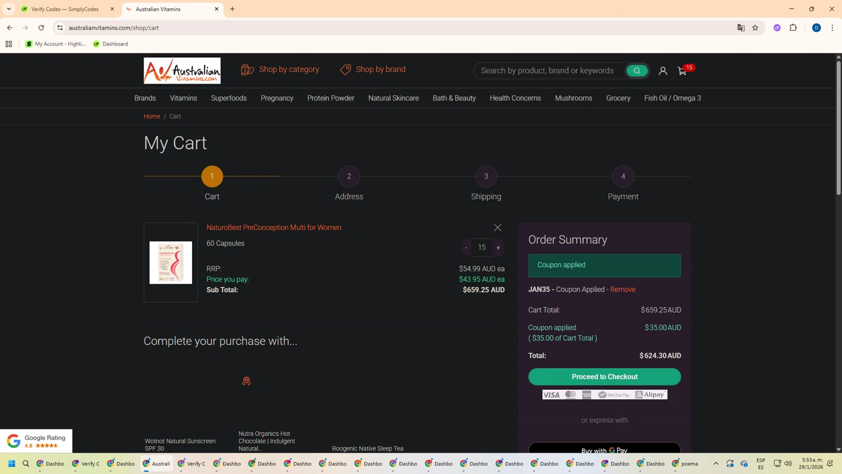Open the Chrome profile avatar D
This screenshot has width=842, height=474.
point(817,28)
